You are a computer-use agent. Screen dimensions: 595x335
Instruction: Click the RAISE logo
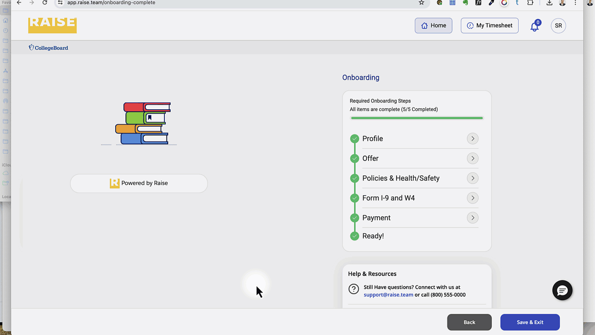52,24
